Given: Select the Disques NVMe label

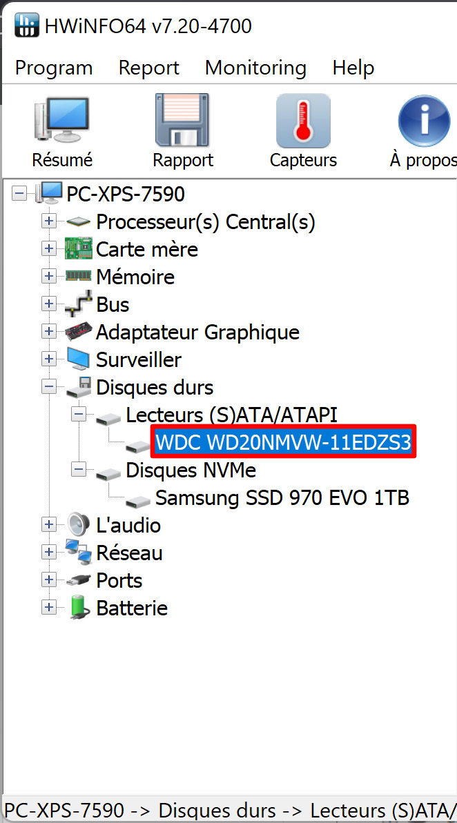Looking at the screenshot, I should point(191,470).
